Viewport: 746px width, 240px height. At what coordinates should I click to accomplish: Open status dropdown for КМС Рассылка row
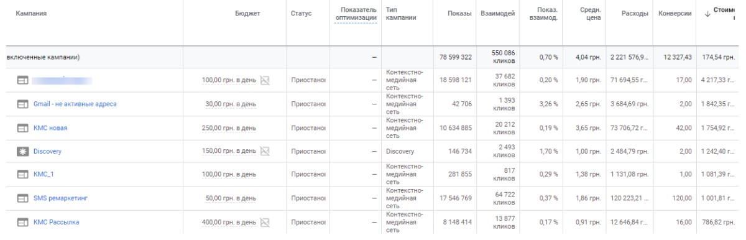point(308,222)
